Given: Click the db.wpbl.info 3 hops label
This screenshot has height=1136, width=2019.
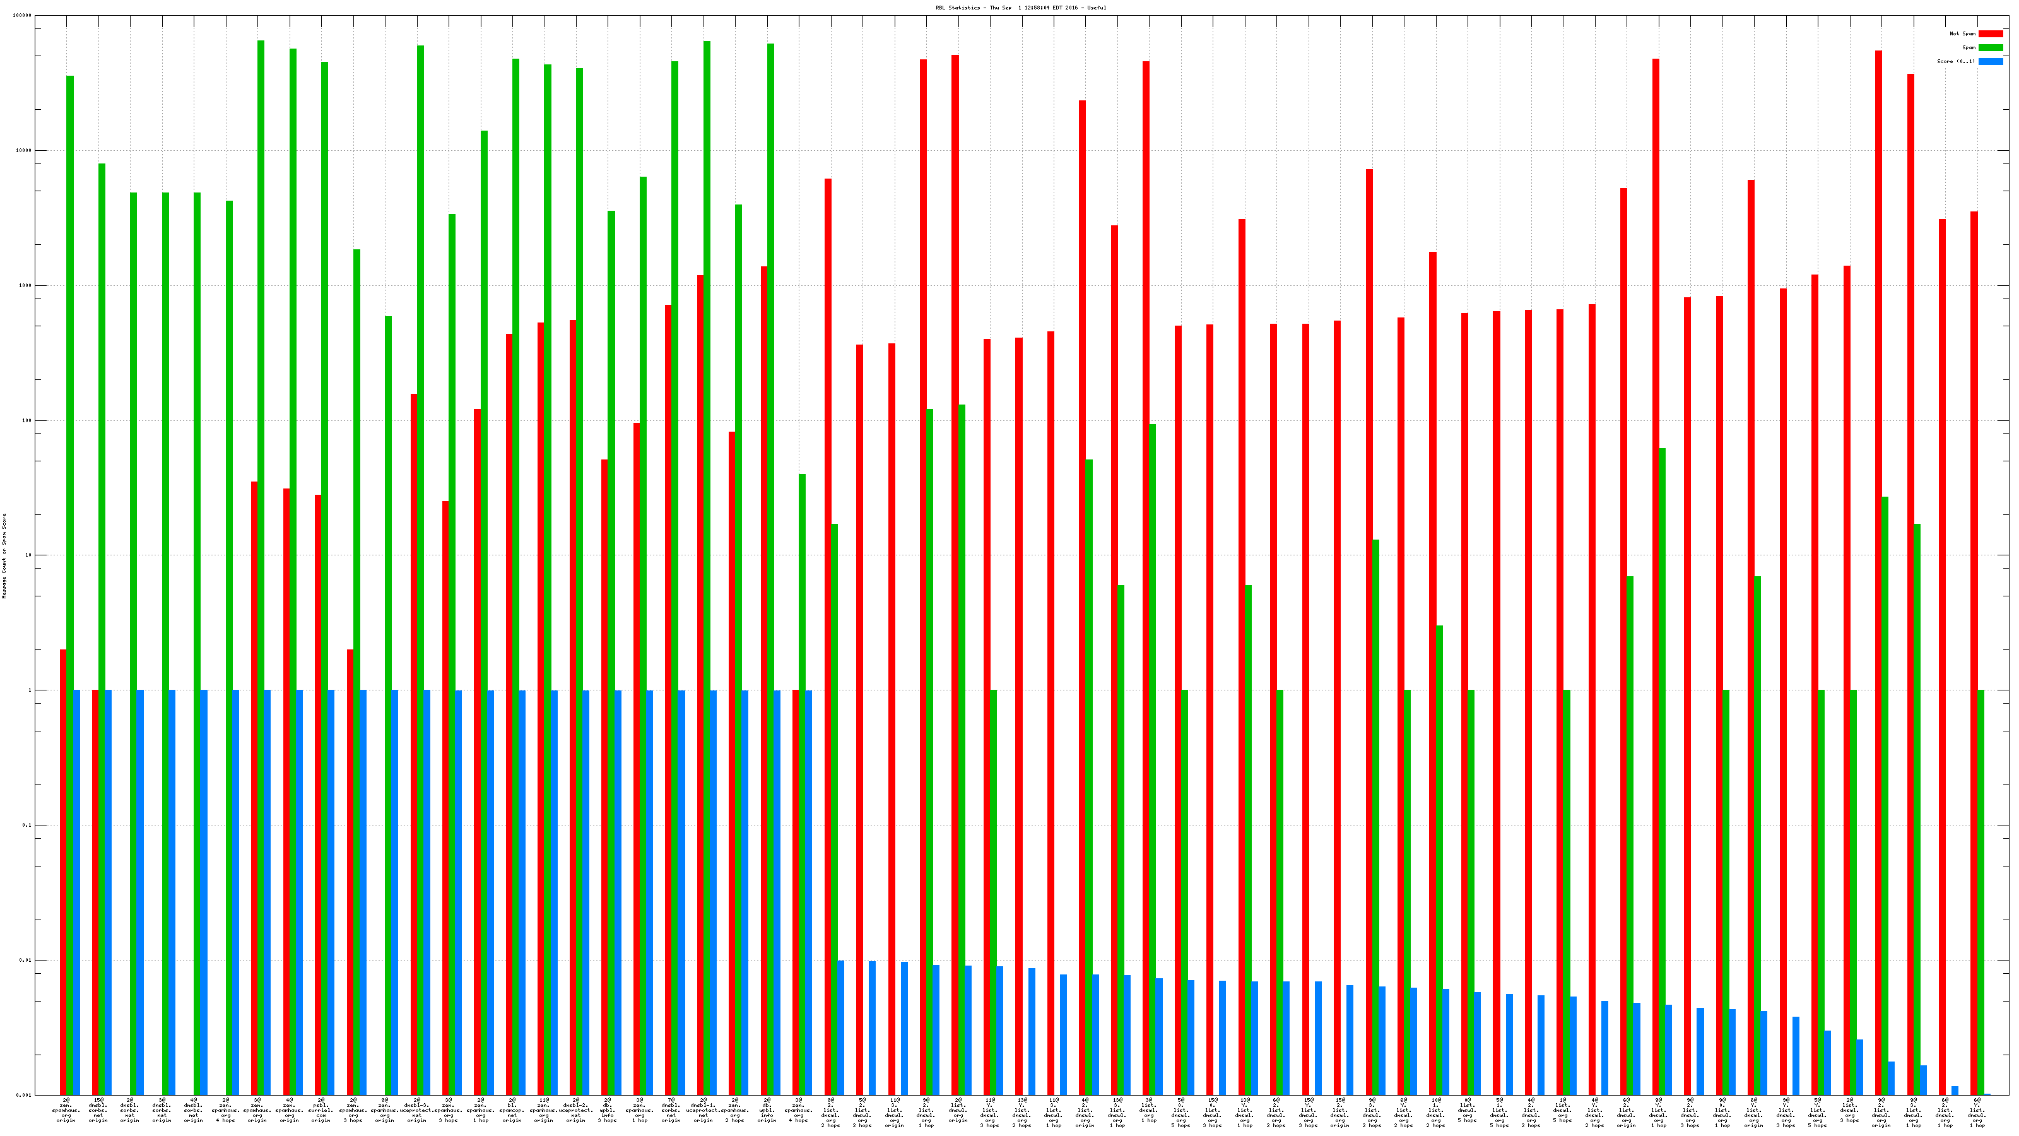Looking at the screenshot, I should (x=608, y=1110).
